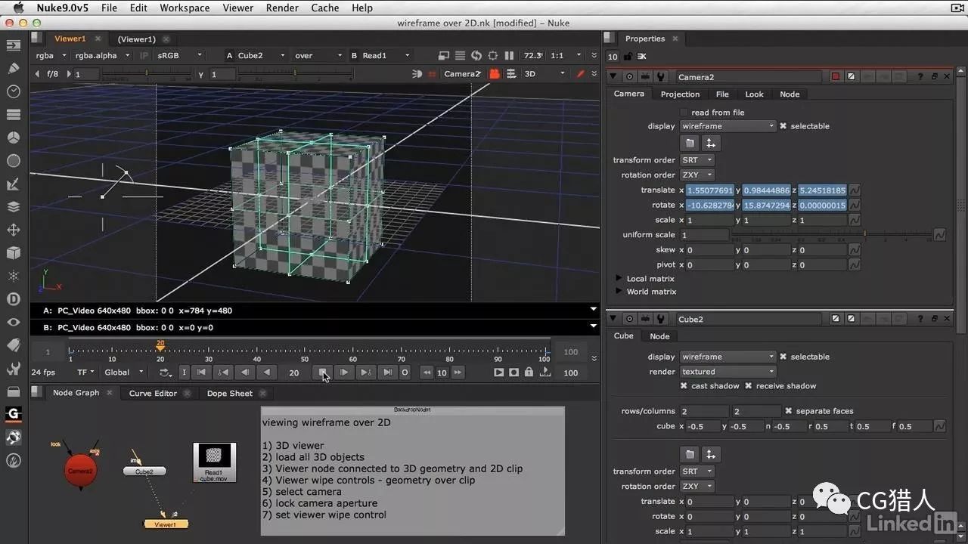Open the Views nodes eye icon
The width and height of the screenshot is (968, 544).
[x=13, y=322]
